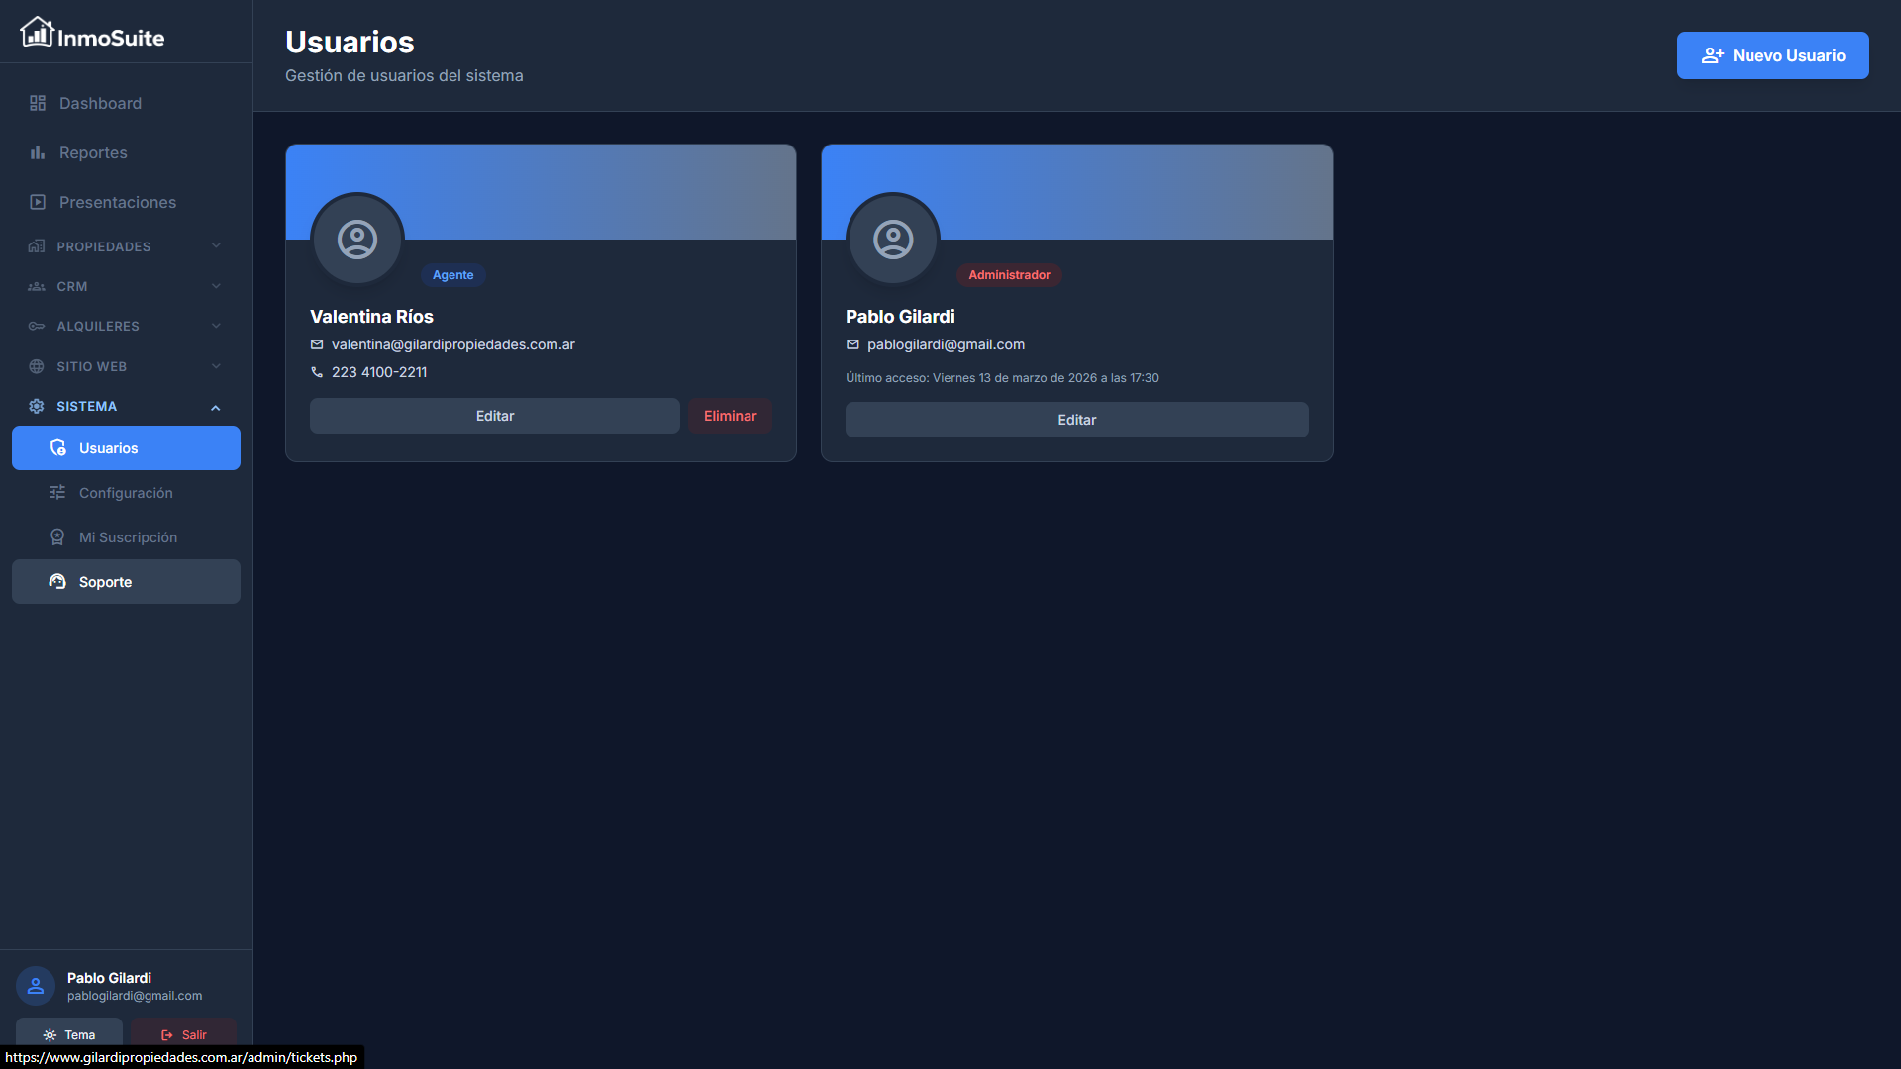Click Pablo Gilardi card avatar icon
The image size is (1901, 1069).
click(x=893, y=240)
